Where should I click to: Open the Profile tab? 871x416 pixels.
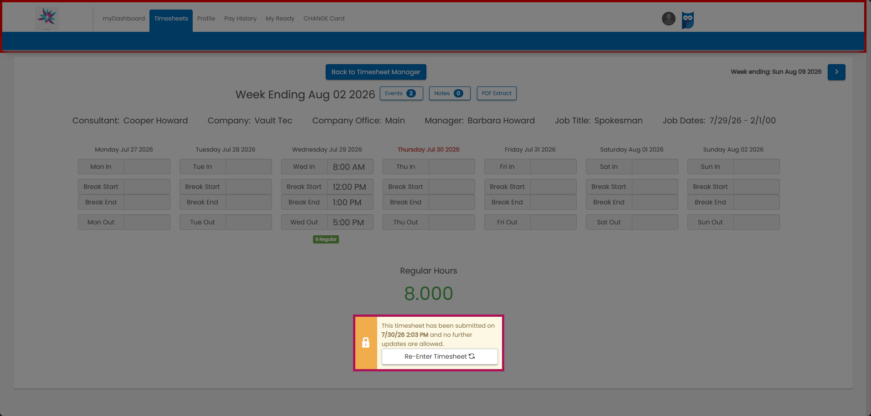206,19
